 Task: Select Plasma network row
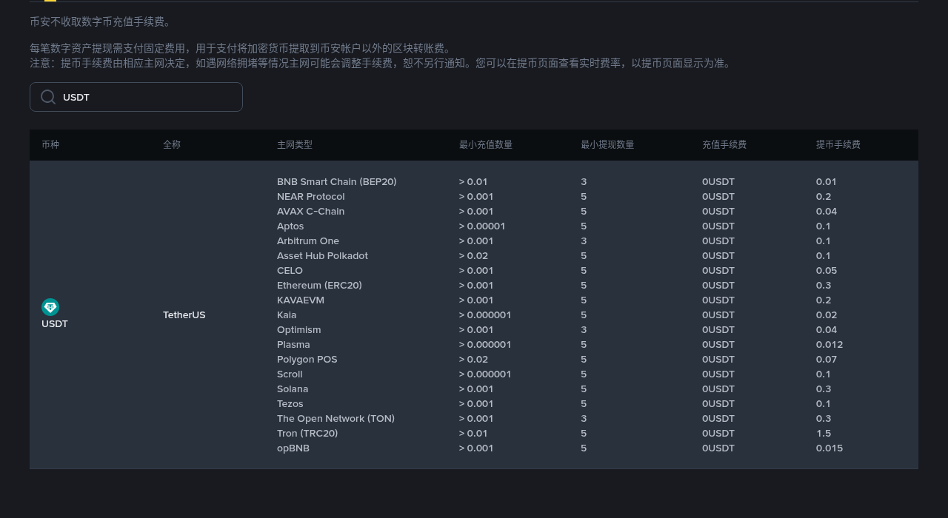(x=294, y=345)
